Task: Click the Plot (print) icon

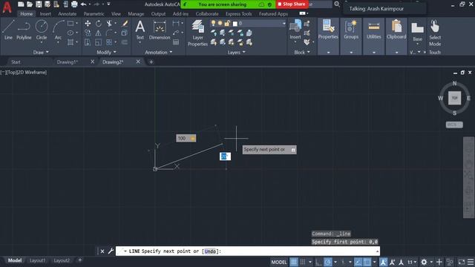Action: pyautogui.click(x=74, y=4)
